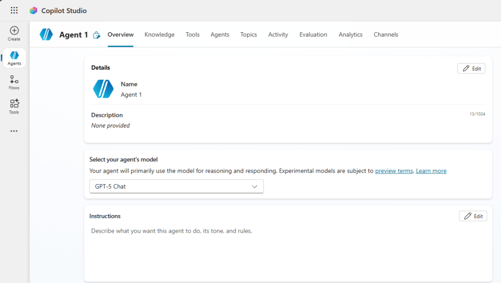Edit the Instructions section
Image resolution: width=501 pixels, height=283 pixels.
click(473, 216)
